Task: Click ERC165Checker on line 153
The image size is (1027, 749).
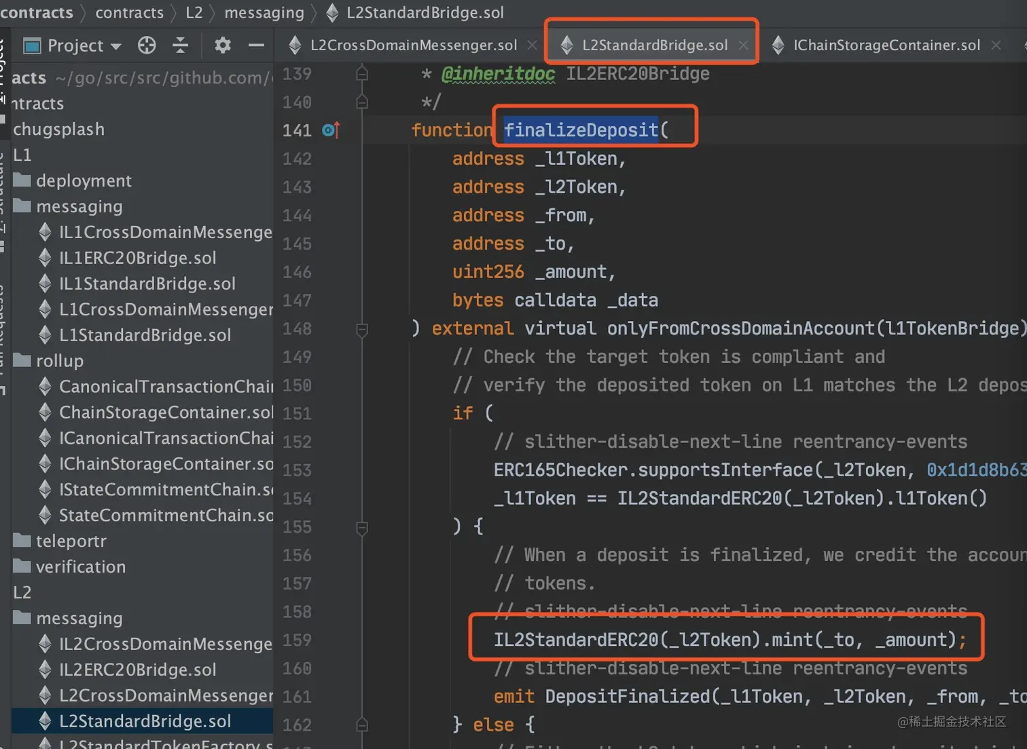Action: [561, 470]
